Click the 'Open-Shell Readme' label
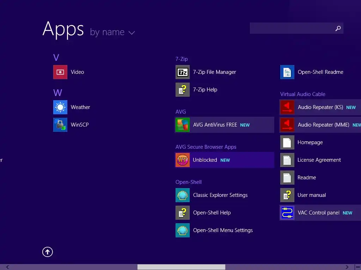The image size is (361, 270). pyautogui.click(x=320, y=72)
